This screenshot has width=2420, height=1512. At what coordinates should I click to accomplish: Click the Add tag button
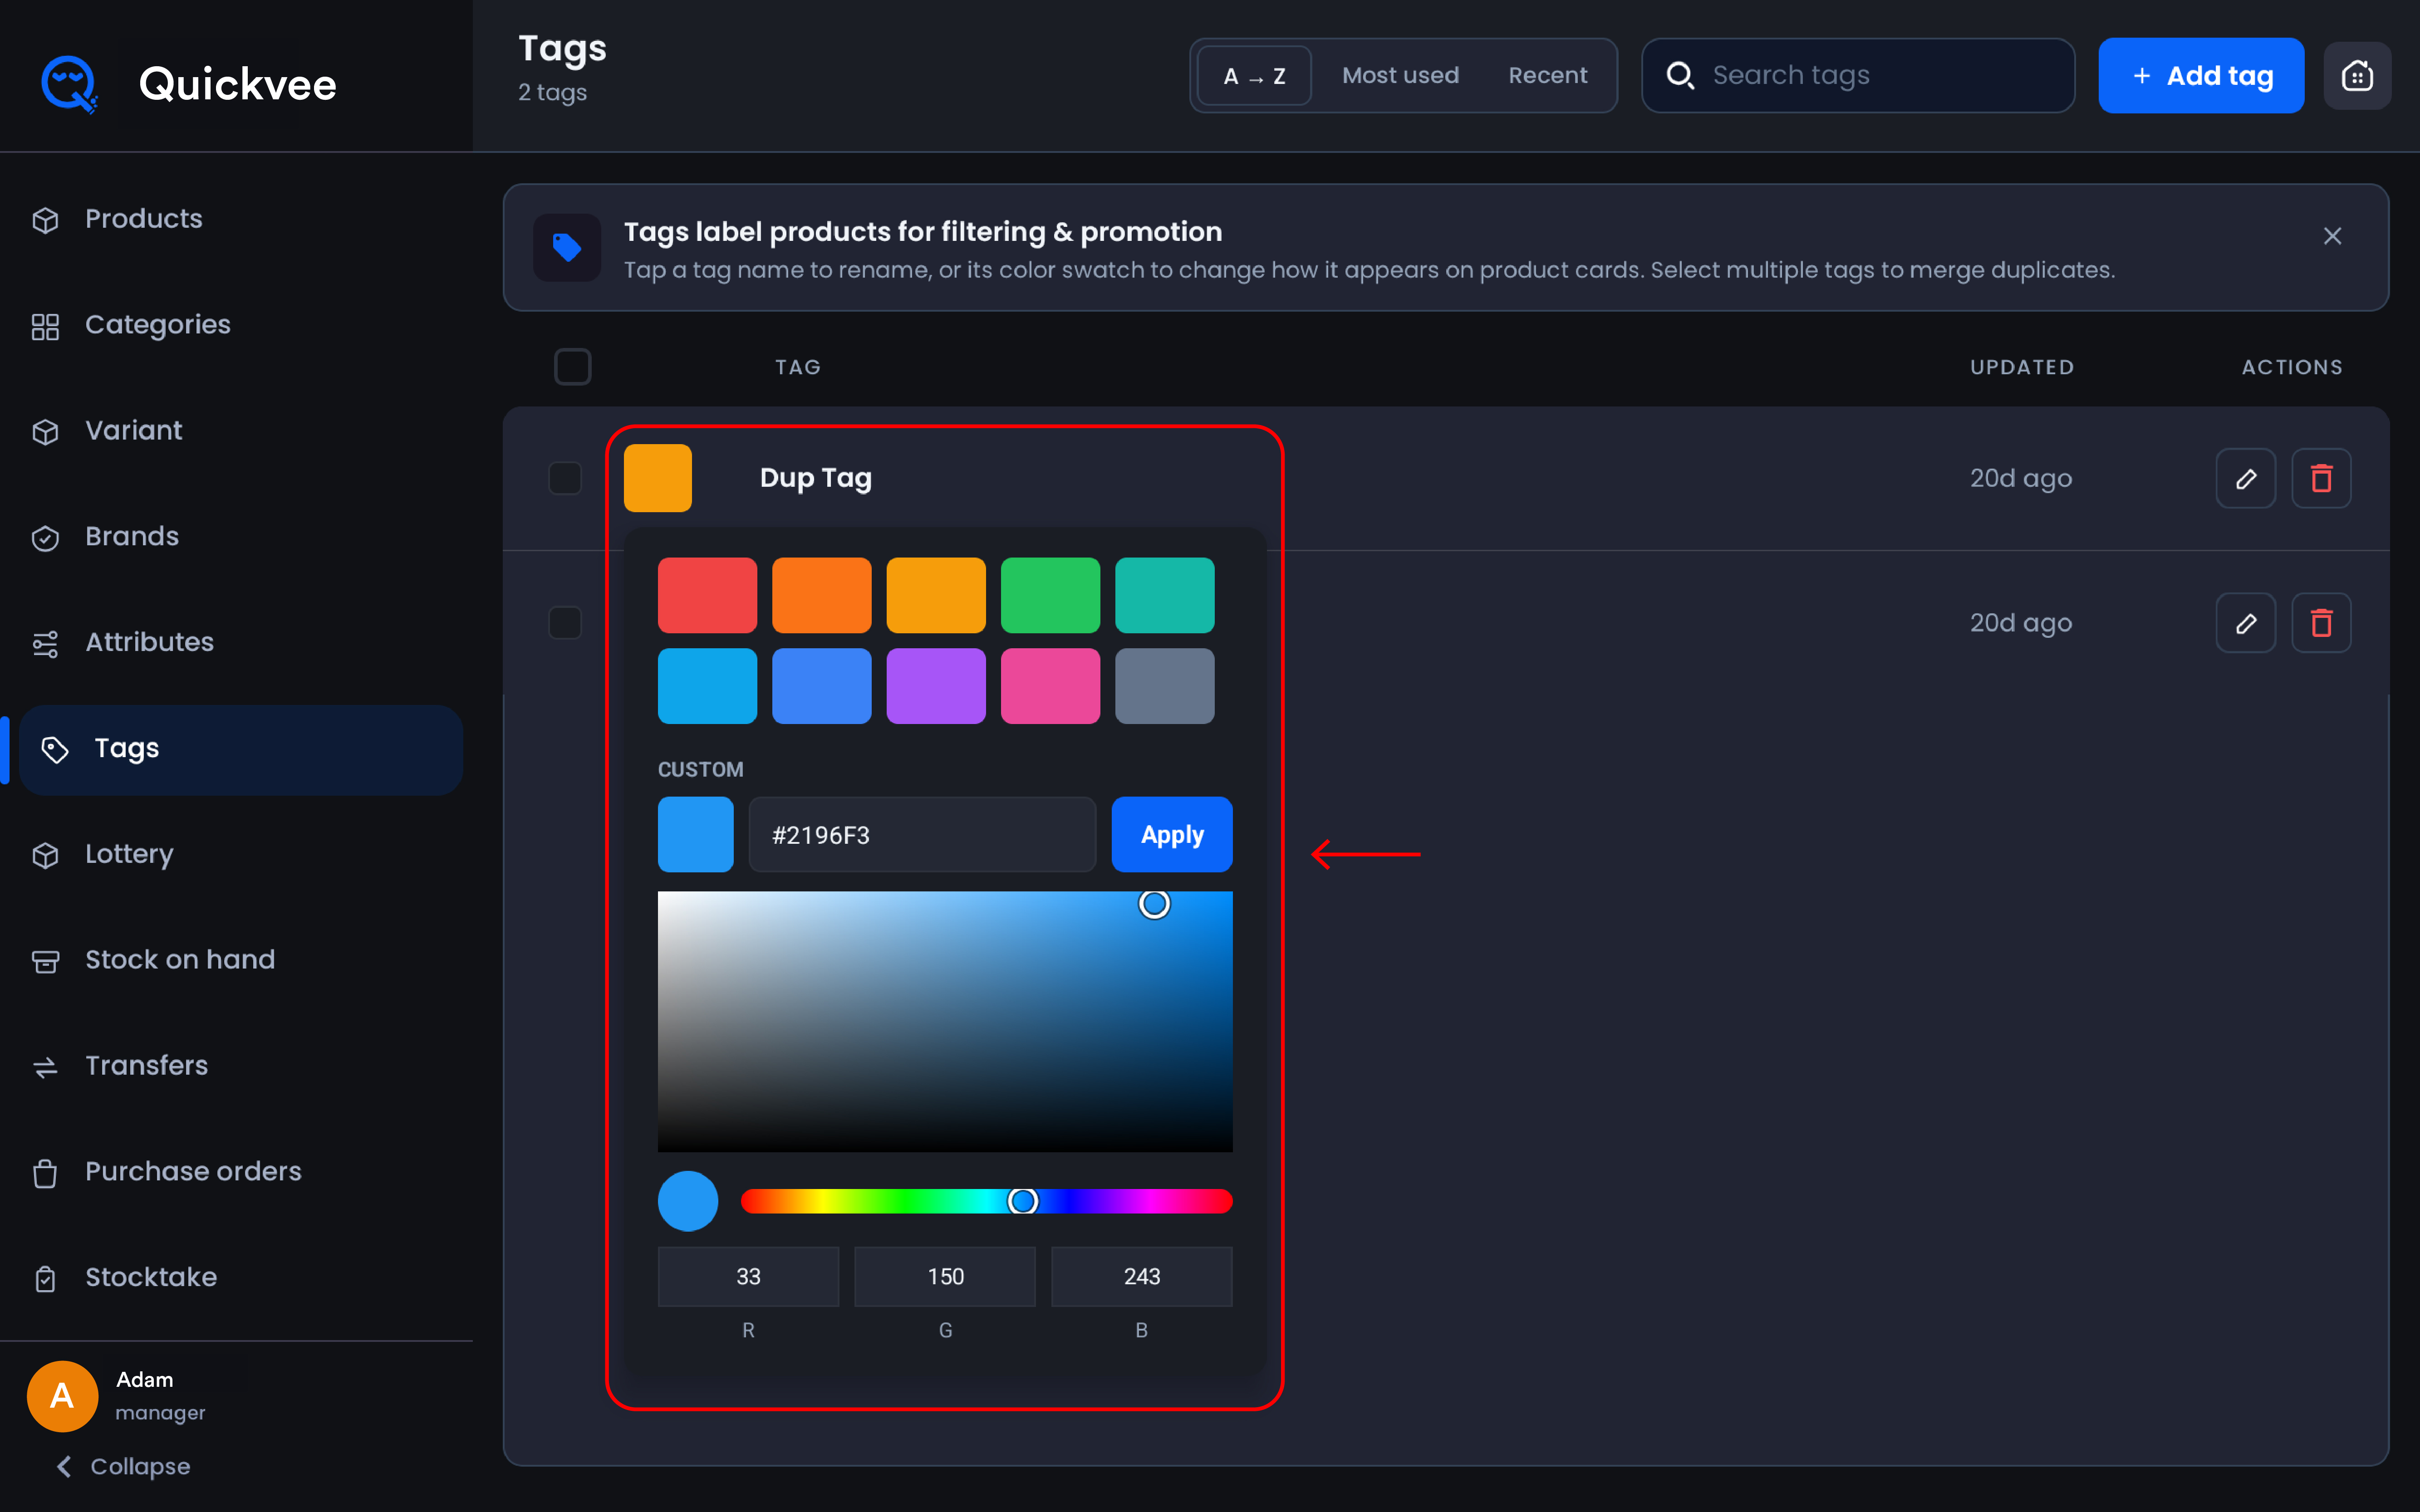tap(2201, 76)
